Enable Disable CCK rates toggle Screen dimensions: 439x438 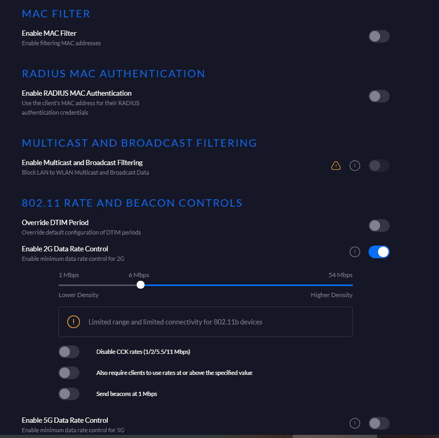click(69, 352)
